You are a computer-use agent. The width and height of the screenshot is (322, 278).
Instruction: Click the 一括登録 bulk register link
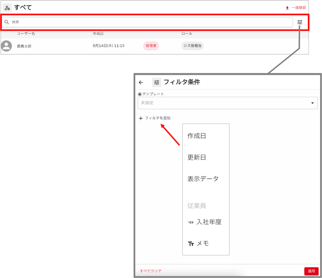coord(298,8)
